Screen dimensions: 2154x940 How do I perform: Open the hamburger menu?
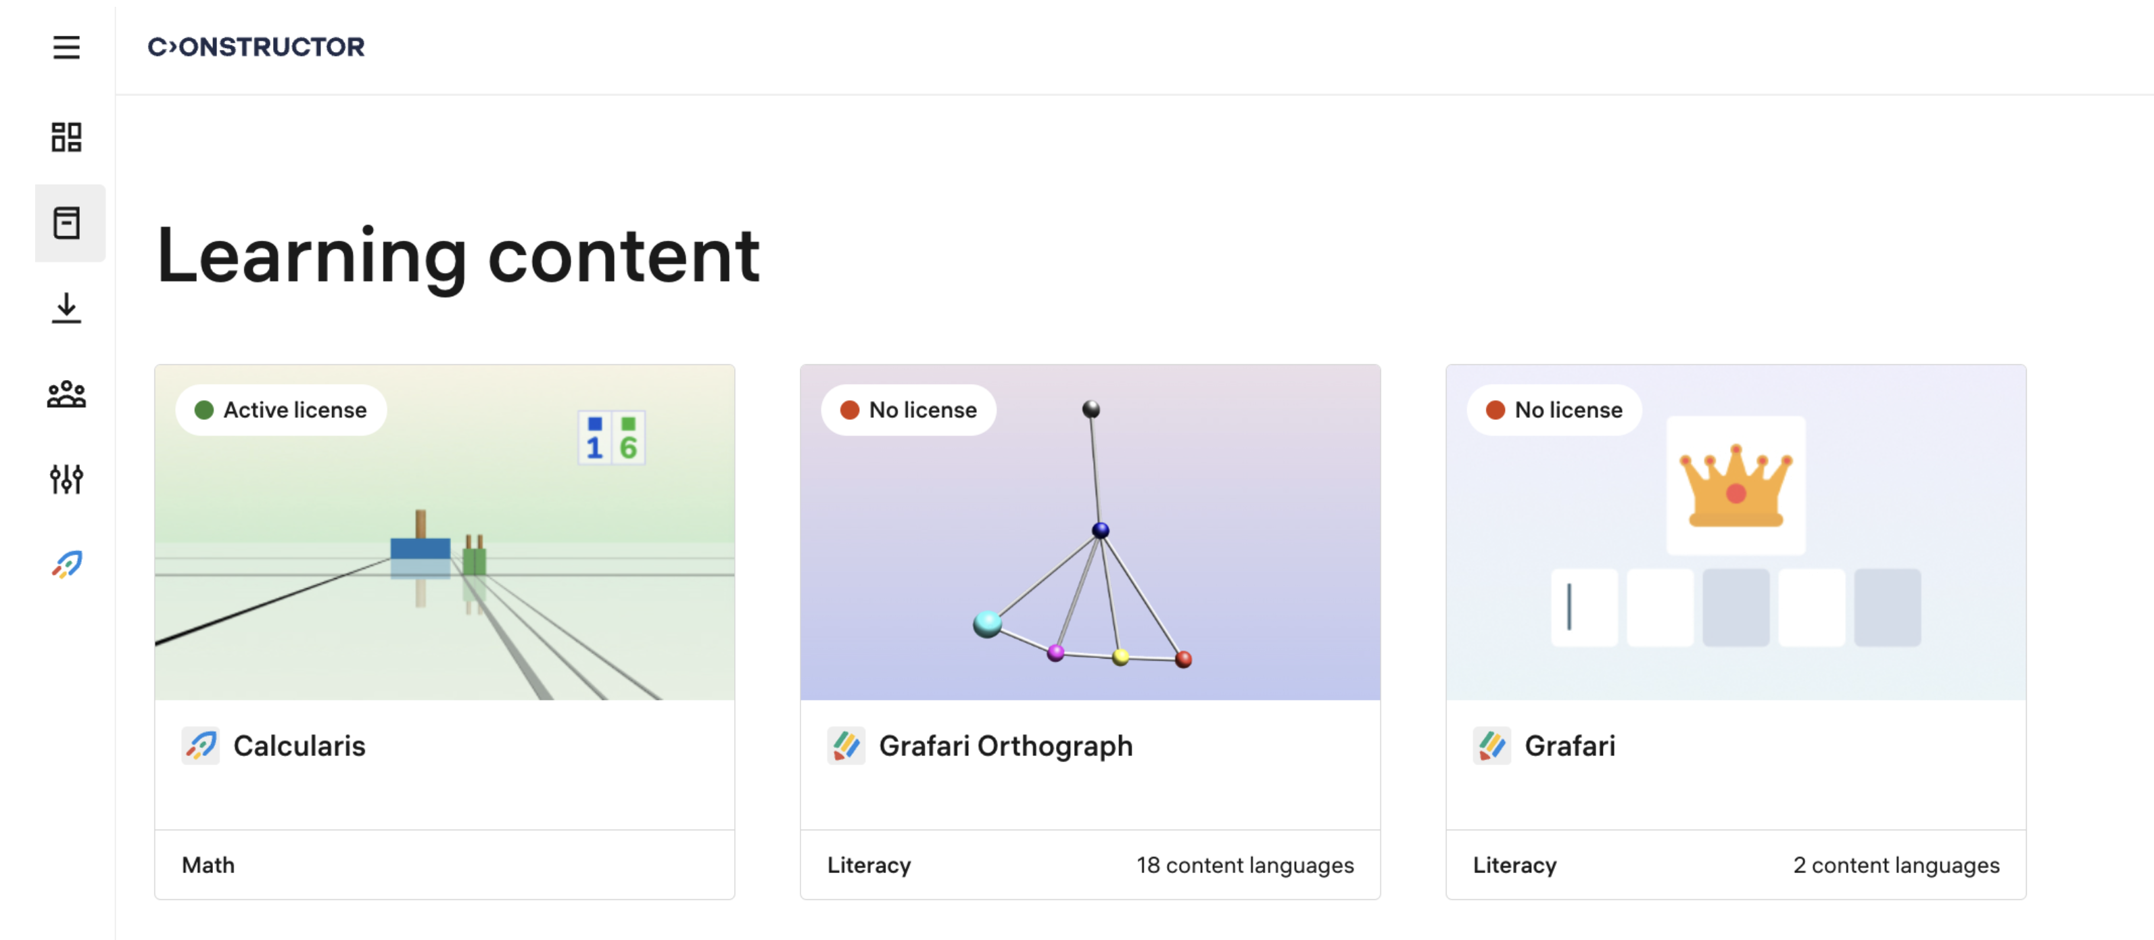66,47
